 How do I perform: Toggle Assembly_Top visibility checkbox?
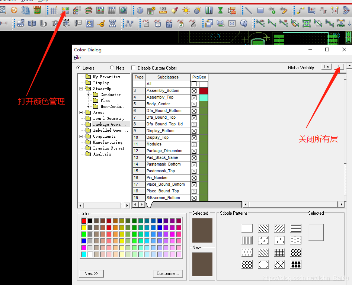tap(194, 97)
